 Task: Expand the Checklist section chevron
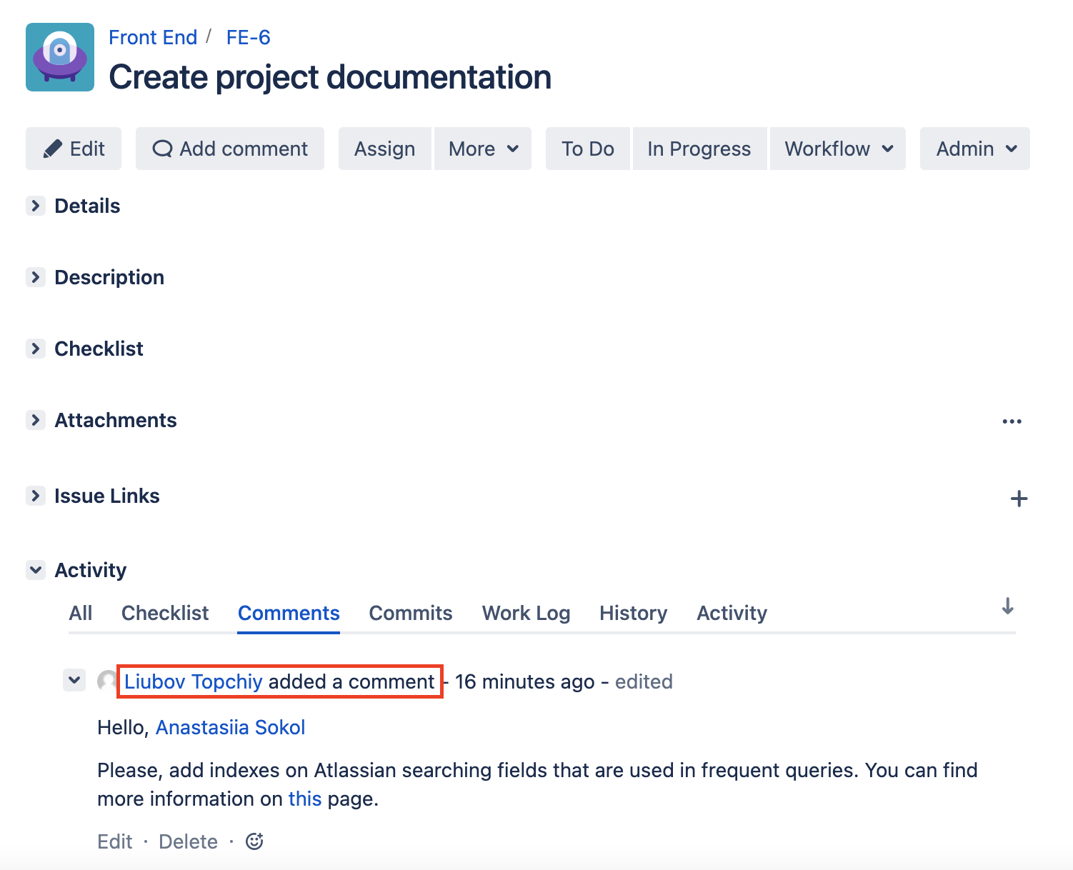coord(35,349)
